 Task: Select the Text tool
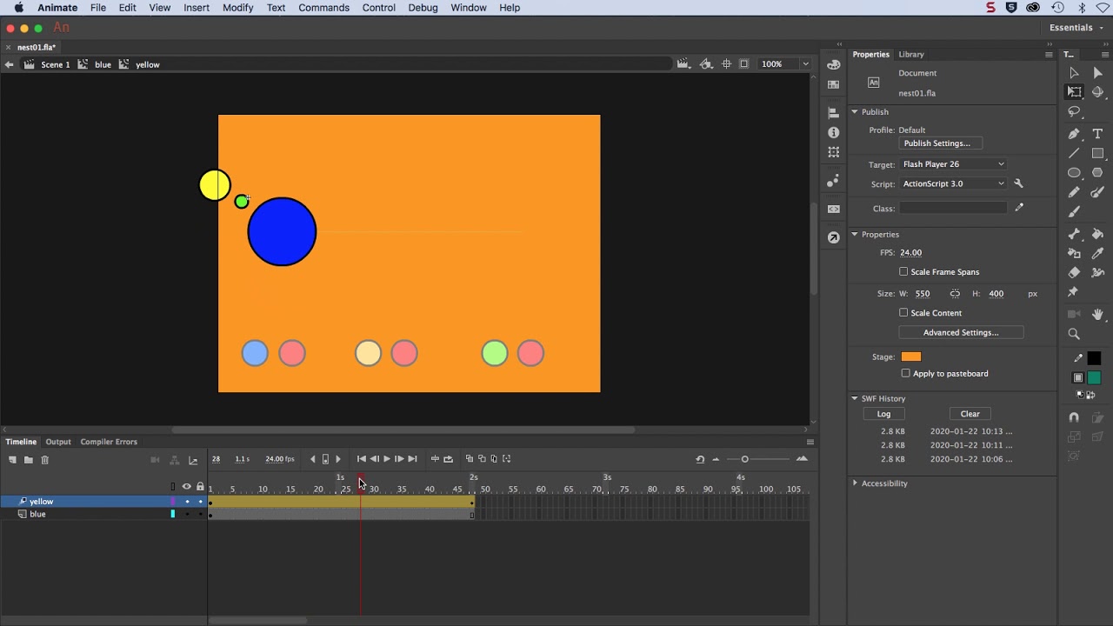(1097, 134)
